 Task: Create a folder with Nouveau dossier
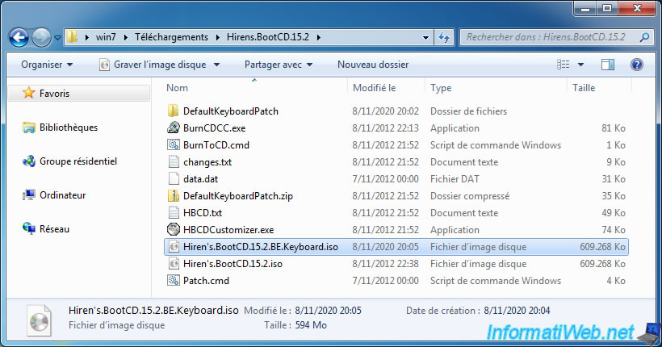(372, 65)
